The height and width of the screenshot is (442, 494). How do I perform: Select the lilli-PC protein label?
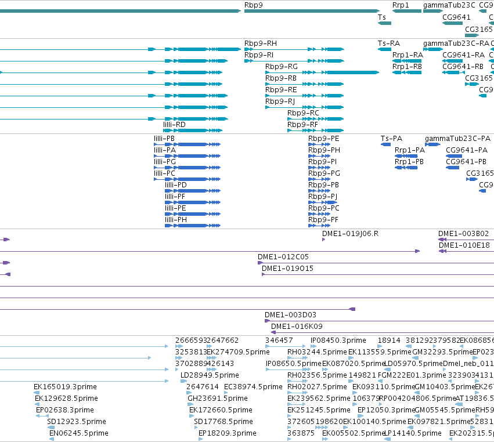[164, 173]
